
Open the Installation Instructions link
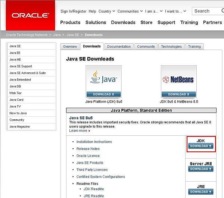94,142
